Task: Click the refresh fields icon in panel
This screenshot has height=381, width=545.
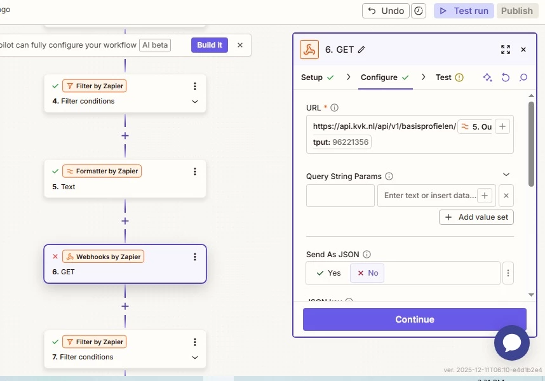Action: pos(506,77)
